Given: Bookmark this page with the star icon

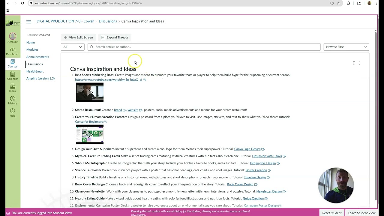Looking at the screenshot, I should tap(338, 3).
